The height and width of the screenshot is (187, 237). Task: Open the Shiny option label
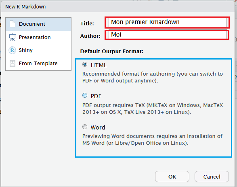tap(26, 50)
